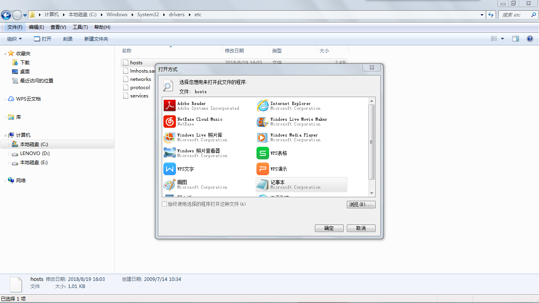Click 打开 on the Explorer toolbar

click(x=43, y=39)
